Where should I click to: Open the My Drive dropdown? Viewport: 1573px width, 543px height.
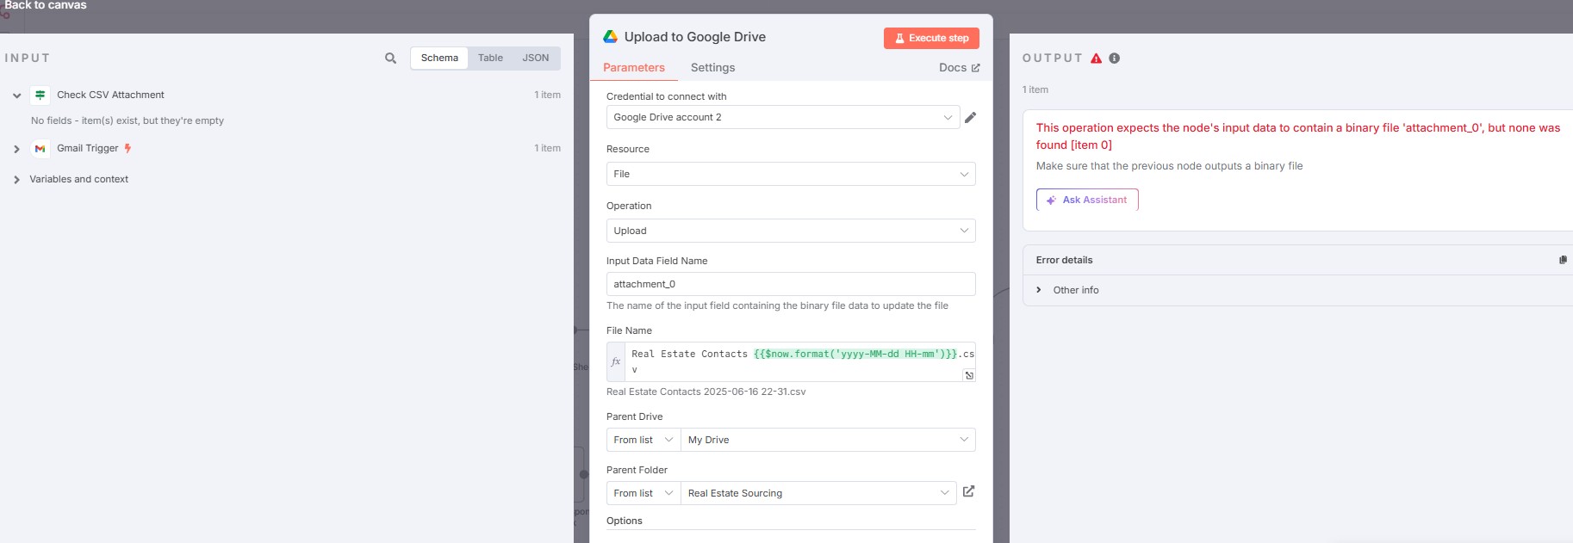coord(828,440)
